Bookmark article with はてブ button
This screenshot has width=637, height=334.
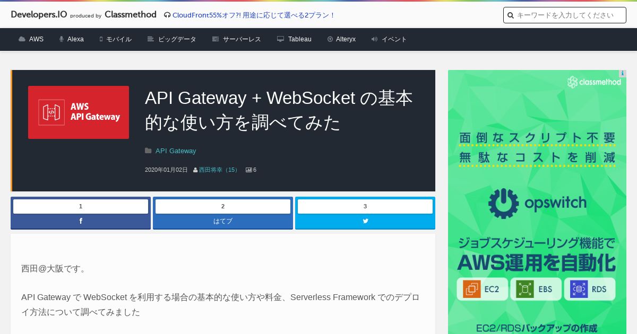pos(223,221)
